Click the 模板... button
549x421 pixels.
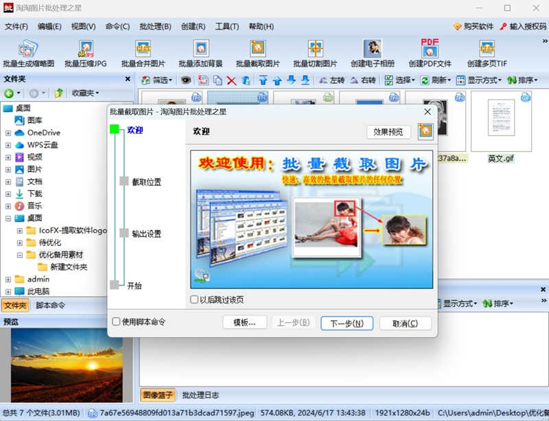[244, 323]
